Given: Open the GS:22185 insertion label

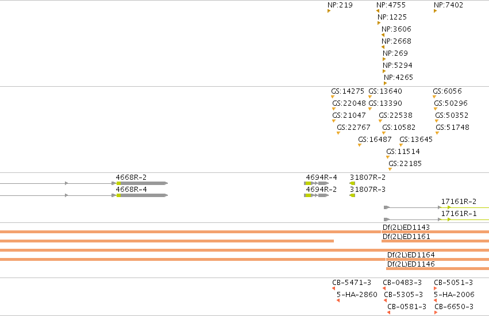Looking at the screenshot, I should [x=405, y=164].
